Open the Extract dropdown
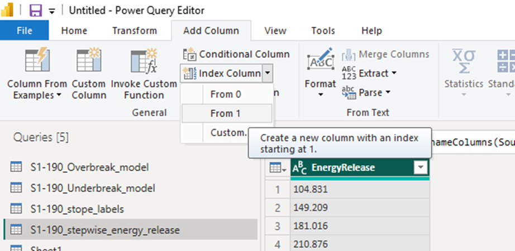The height and width of the screenshot is (251, 515). coord(369,73)
